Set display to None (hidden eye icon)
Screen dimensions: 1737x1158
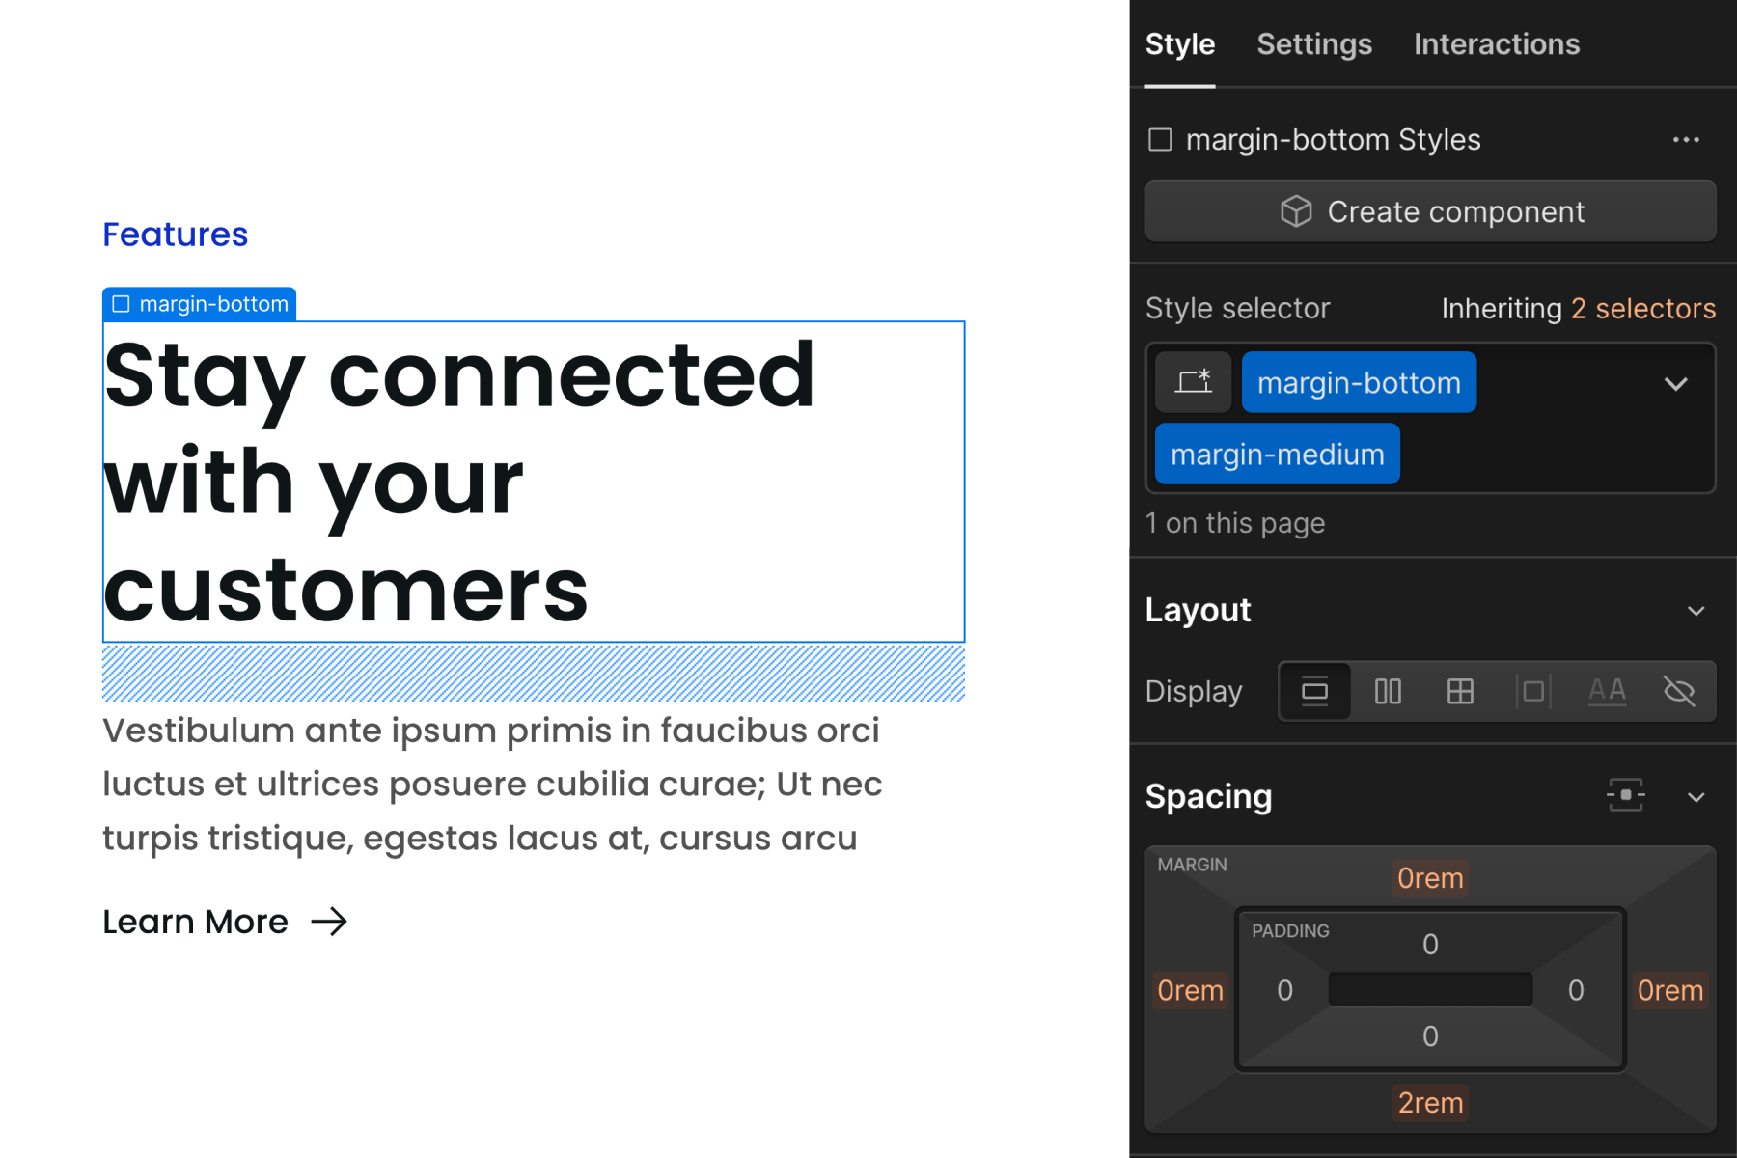(x=1679, y=691)
